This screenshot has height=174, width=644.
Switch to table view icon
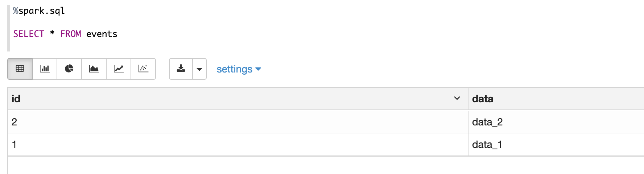coord(20,69)
